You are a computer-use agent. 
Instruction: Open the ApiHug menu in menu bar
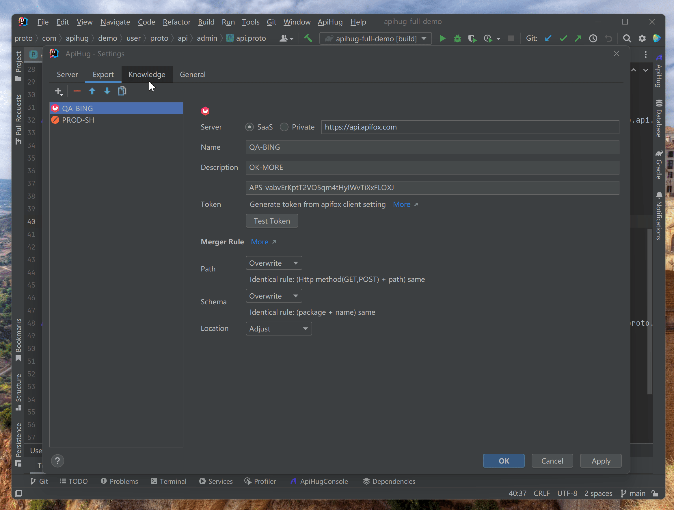[330, 22]
